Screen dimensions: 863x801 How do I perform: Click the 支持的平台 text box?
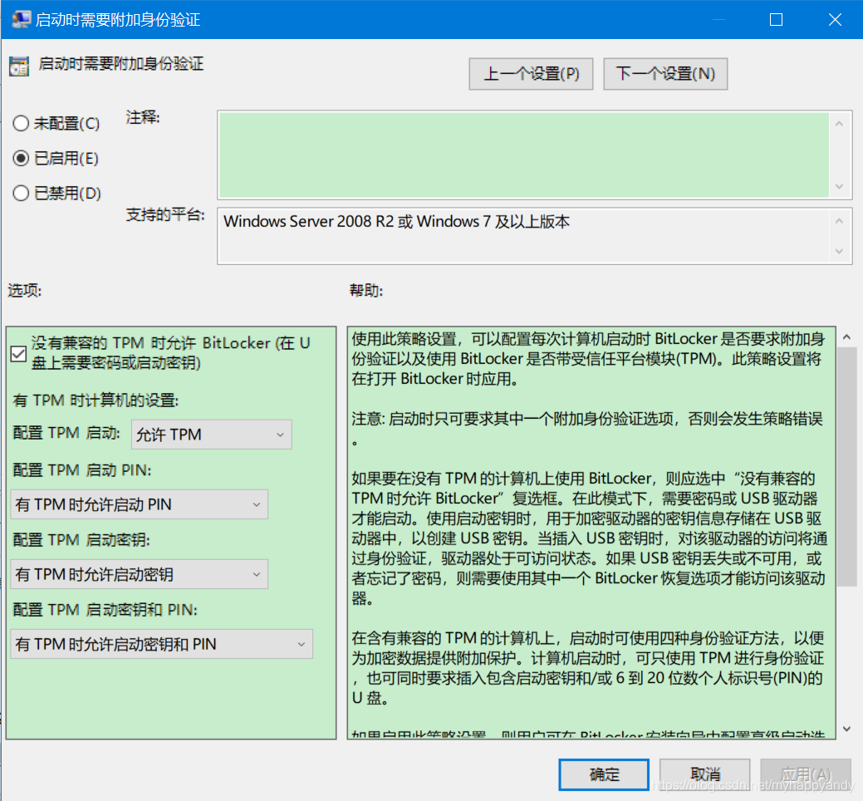point(522,236)
